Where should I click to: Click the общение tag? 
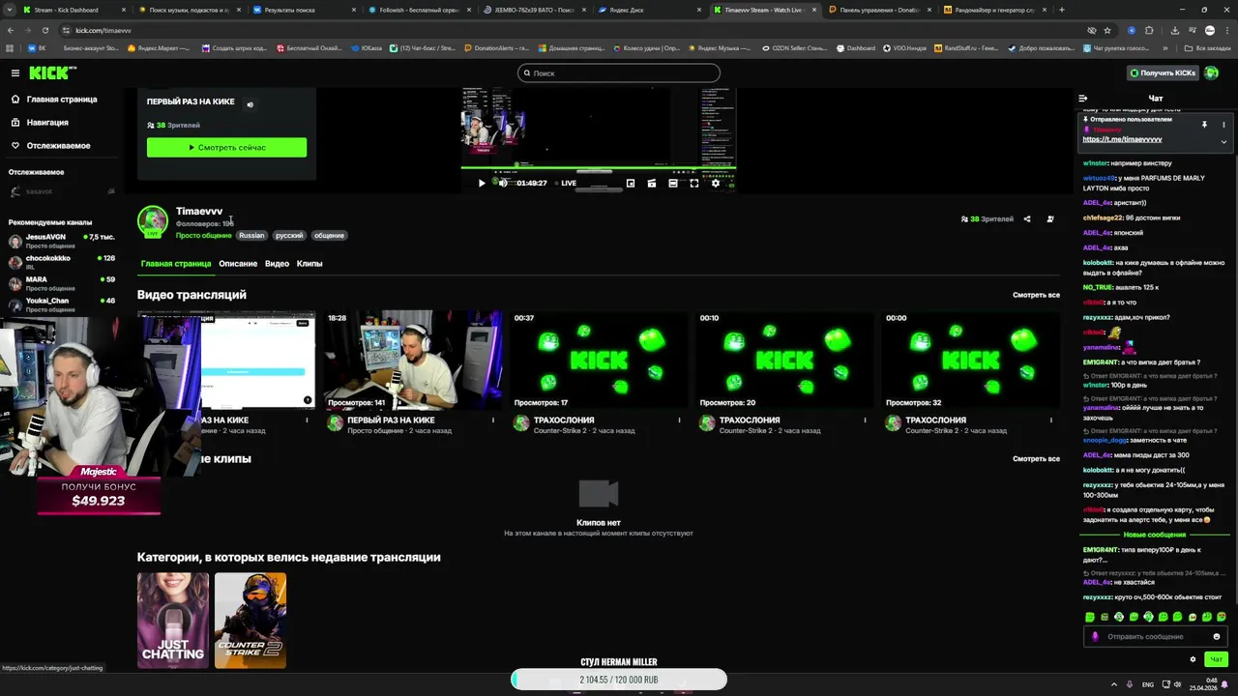pyautogui.click(x=329, y=236)
